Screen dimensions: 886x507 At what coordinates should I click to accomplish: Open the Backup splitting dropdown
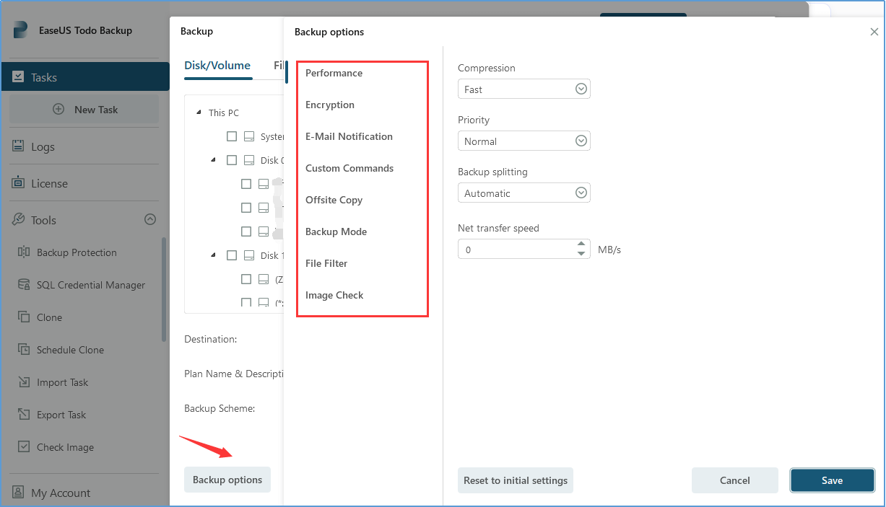581,193
